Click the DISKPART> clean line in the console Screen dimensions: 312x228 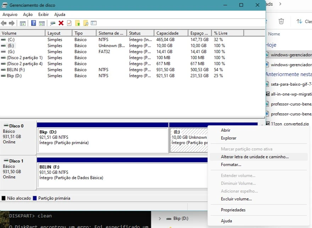pos(30,216)
